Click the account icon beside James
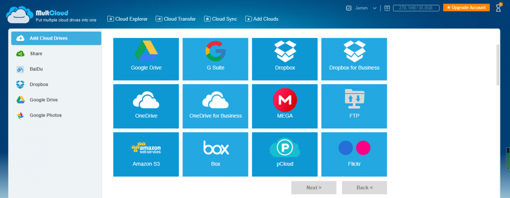This screenshot has height=198, width=510. coord(349,8)
